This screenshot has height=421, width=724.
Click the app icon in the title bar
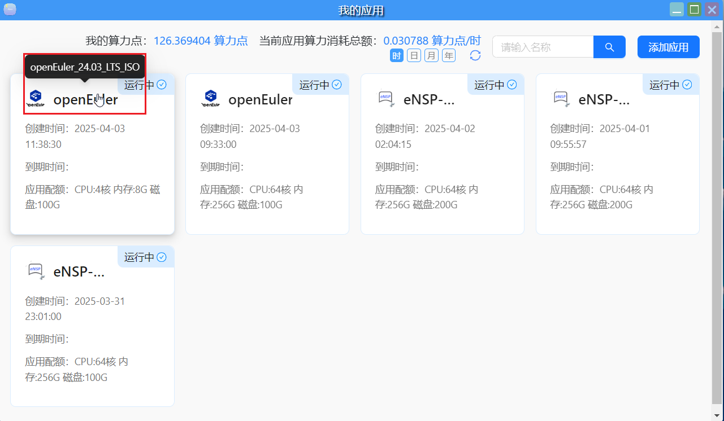tap(10, 10)
